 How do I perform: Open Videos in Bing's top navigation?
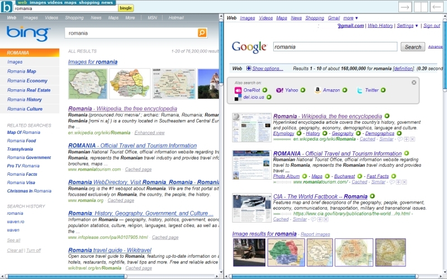point(51,18)
